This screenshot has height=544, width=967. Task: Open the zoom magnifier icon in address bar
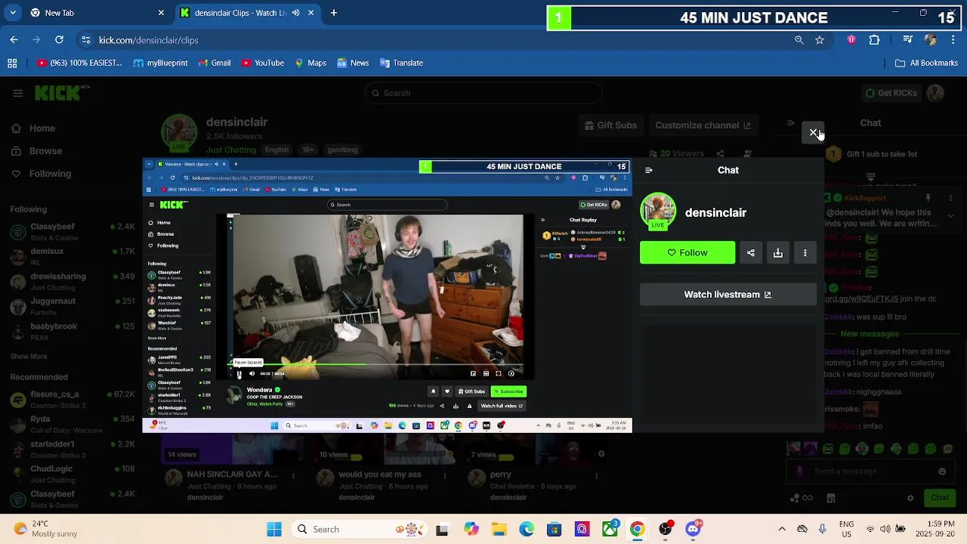click(x=799, y=40)
